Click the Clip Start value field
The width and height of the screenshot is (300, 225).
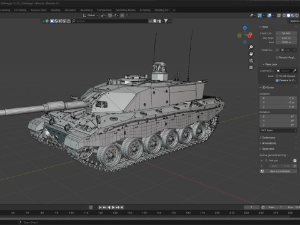pos(286,38)
